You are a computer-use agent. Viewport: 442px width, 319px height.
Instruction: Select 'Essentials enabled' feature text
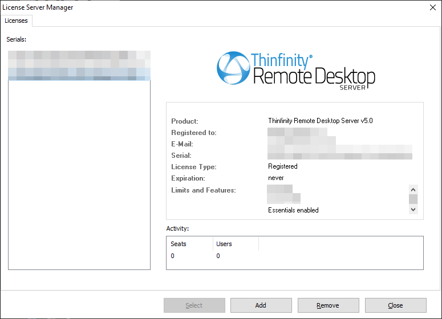coord(293,210)
